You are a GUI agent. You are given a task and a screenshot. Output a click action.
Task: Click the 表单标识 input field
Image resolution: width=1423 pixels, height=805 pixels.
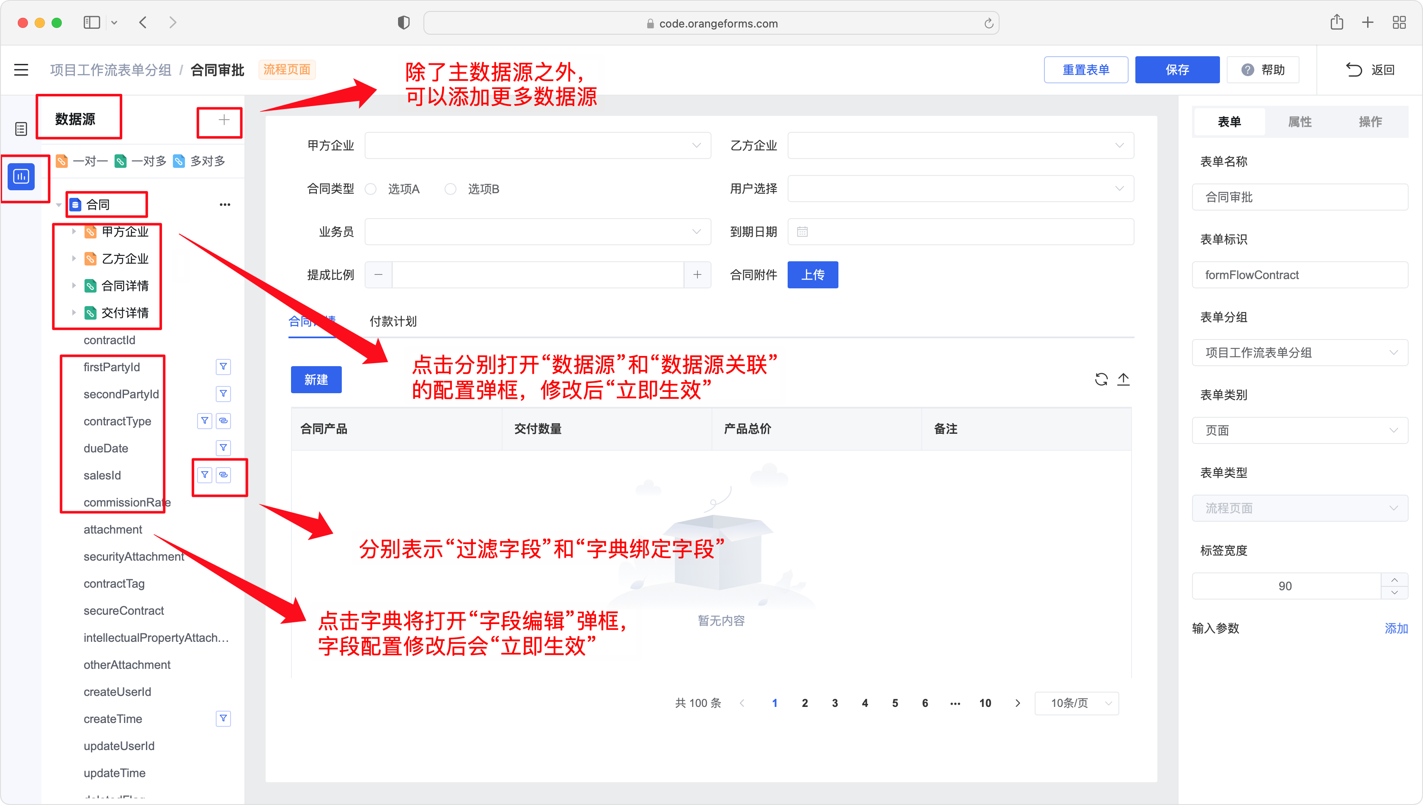pyautogui.click(x=1299, y=275)
